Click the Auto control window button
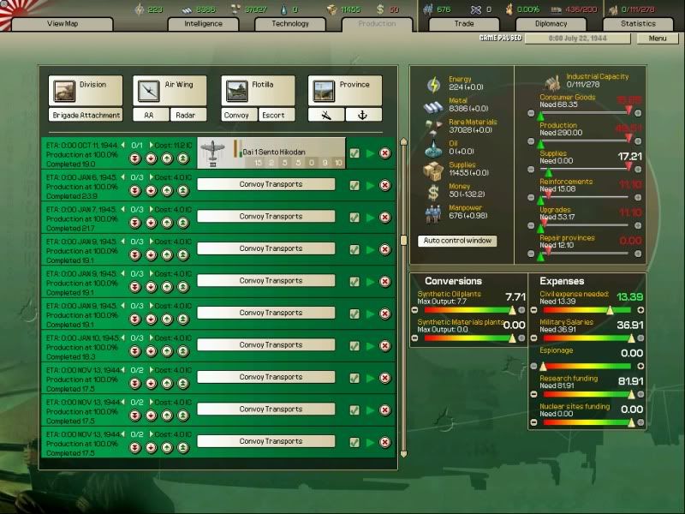Viewport: 685px width, 514px height. click(x=457, y=241)
